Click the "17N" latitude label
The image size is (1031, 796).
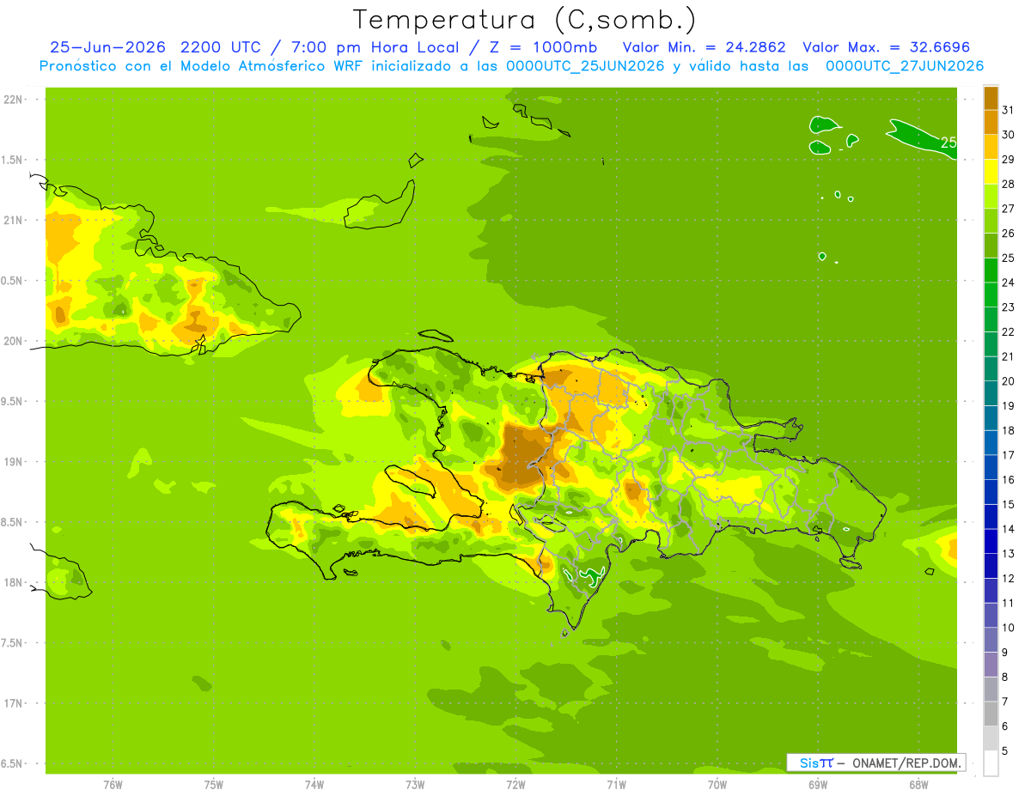point(12,703)
